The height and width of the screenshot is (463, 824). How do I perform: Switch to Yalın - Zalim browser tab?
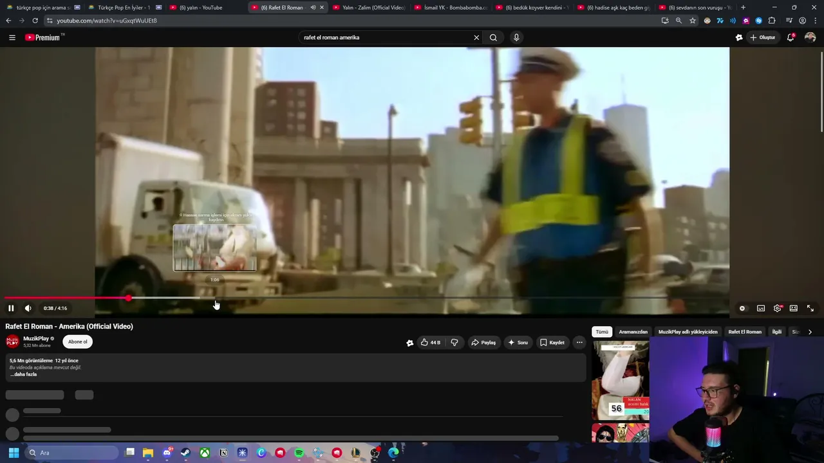(373, 8)
